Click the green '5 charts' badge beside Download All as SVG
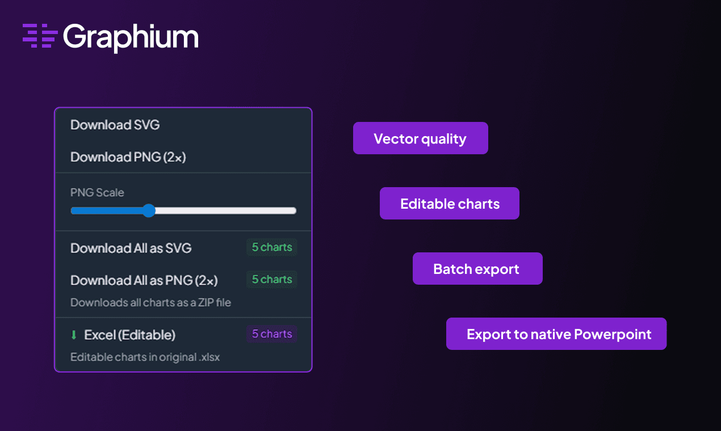This screenshot has width=721, height=431. click(x=271, y=247)
